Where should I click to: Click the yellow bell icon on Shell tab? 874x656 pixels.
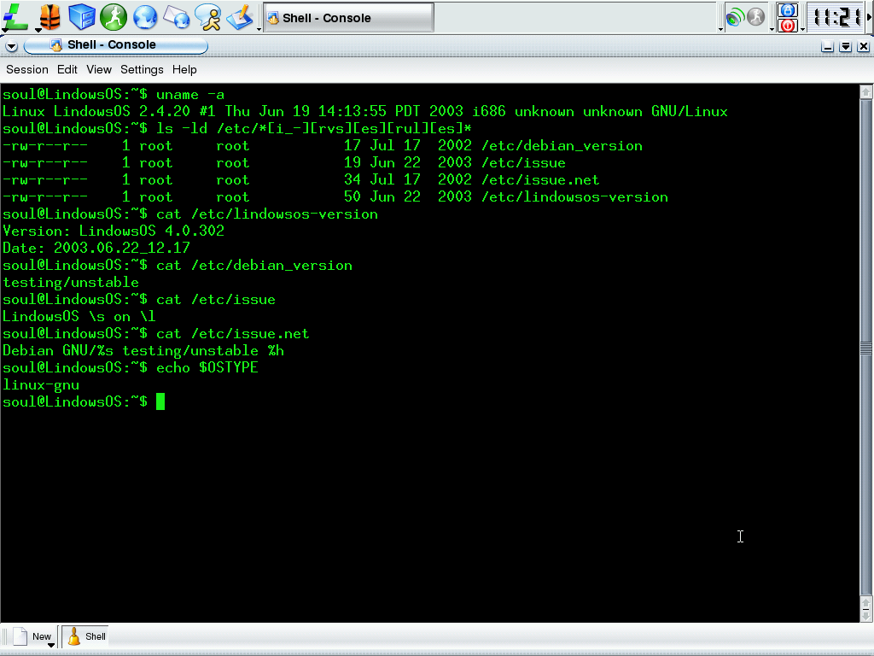[73, 636]
